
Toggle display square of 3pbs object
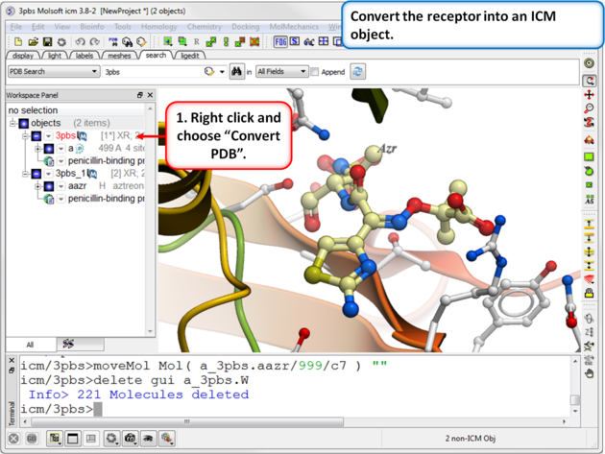36,136
